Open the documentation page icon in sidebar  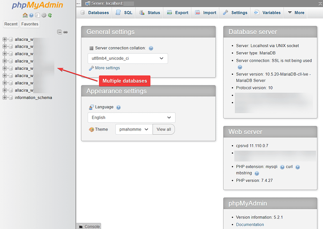tap(38, 15)
